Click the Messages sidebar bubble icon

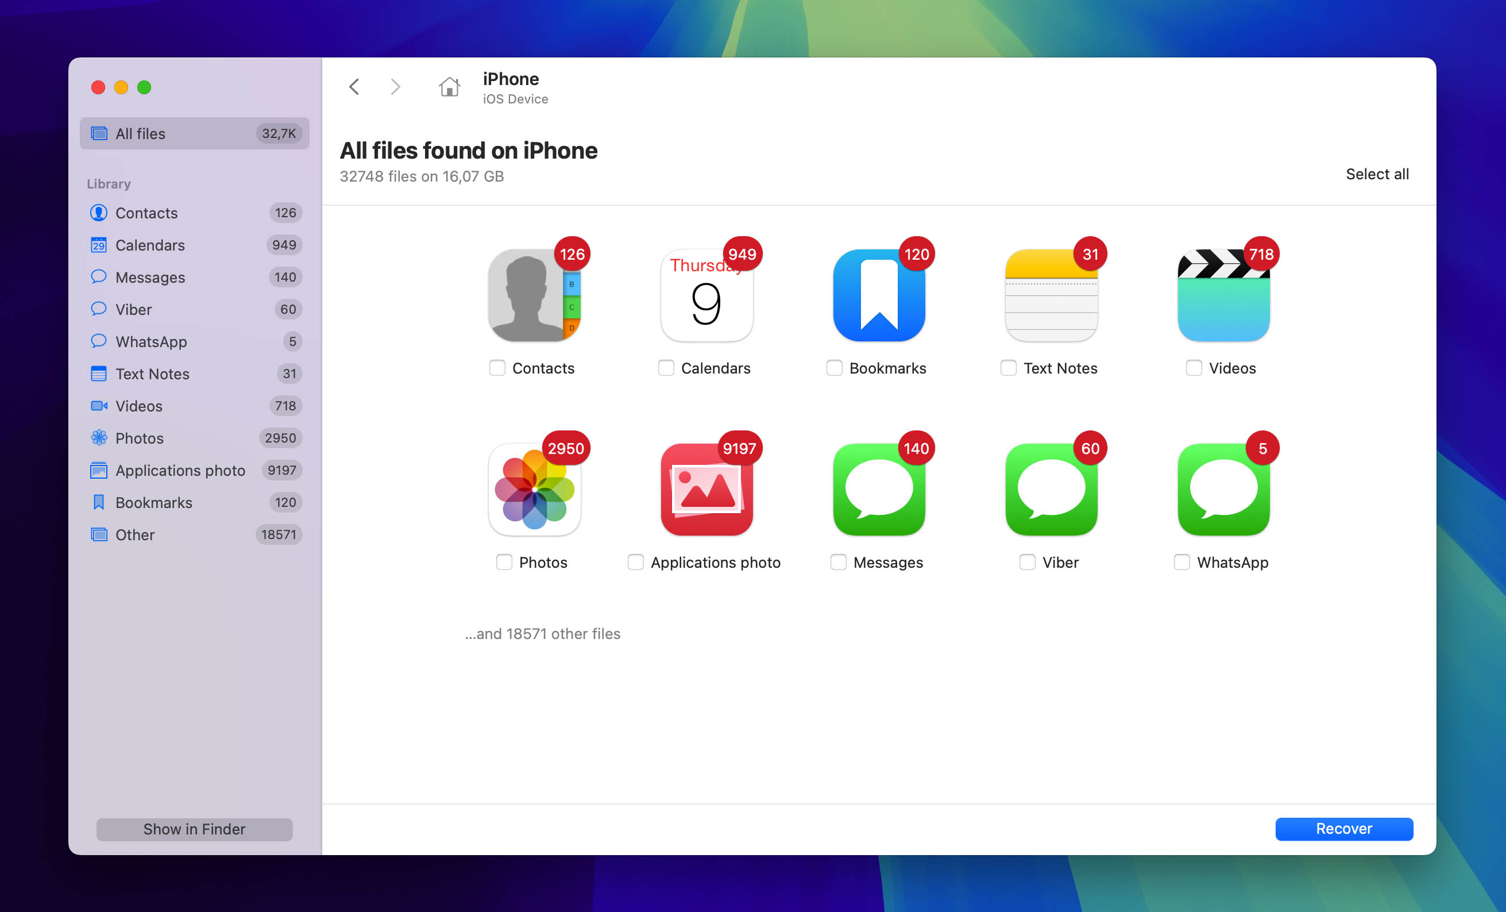pos(98,276)
